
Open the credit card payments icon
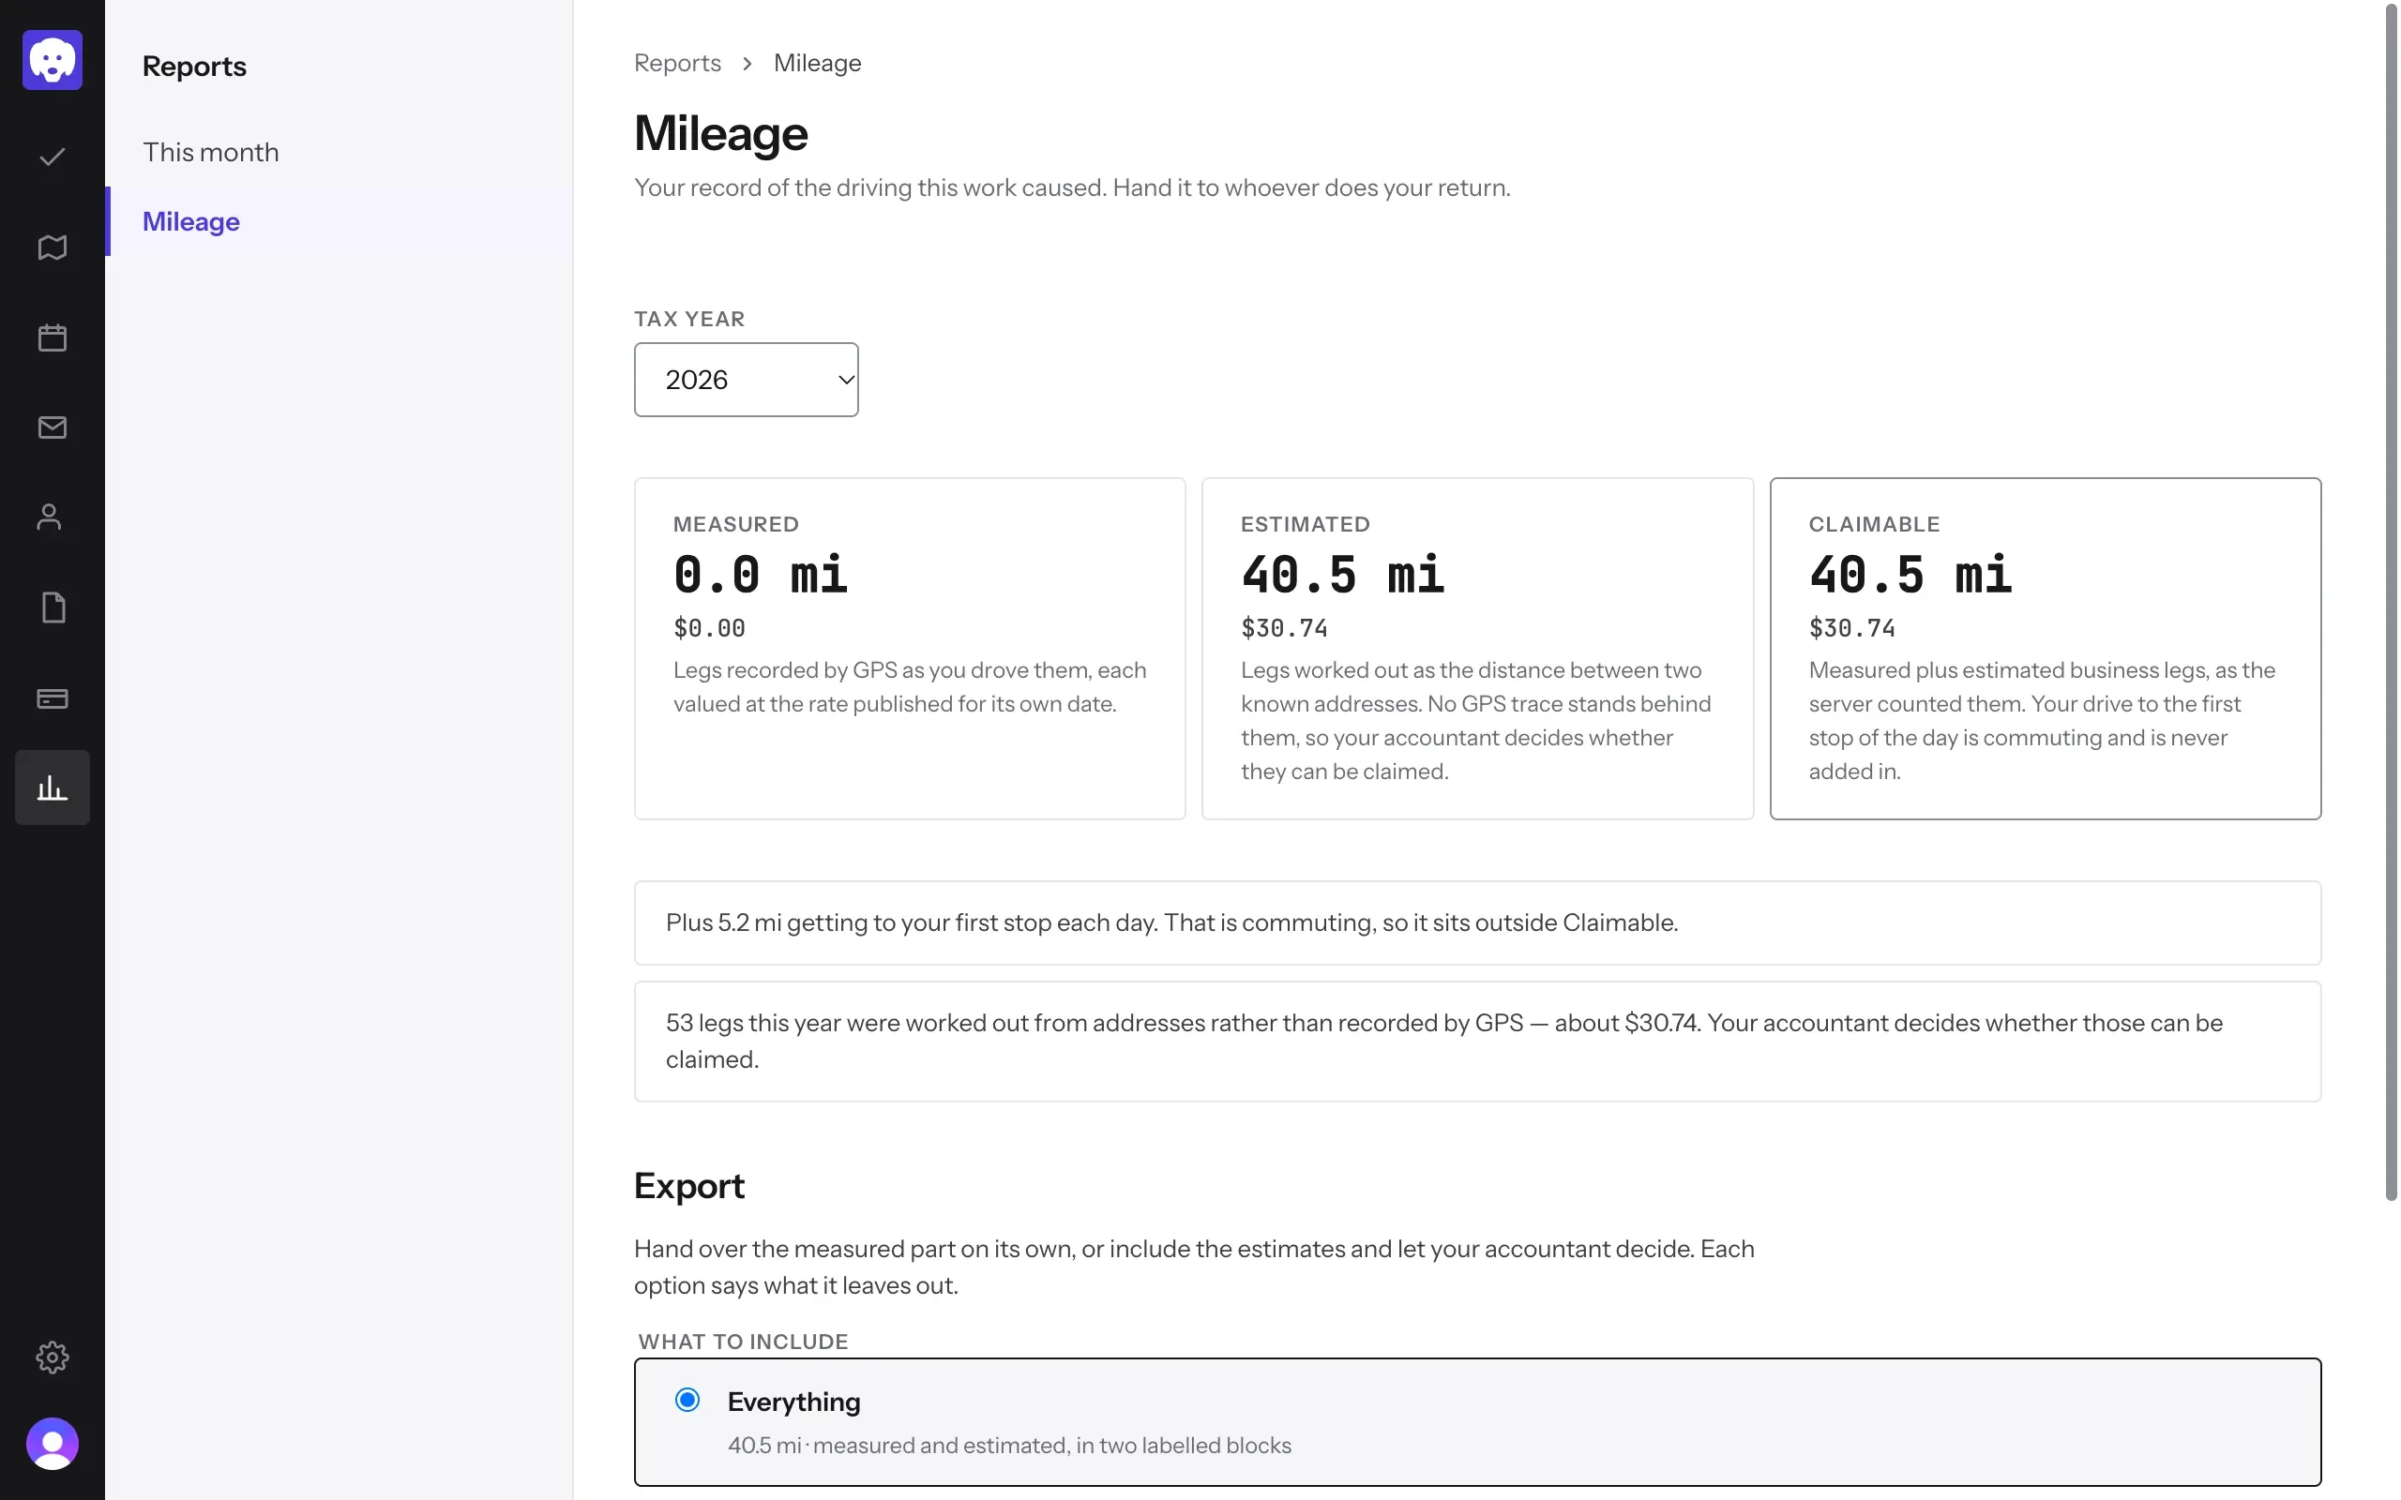(53, 697)
